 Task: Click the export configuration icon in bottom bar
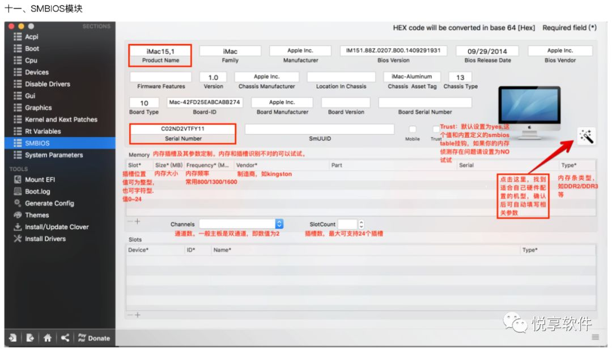(30, 338)
